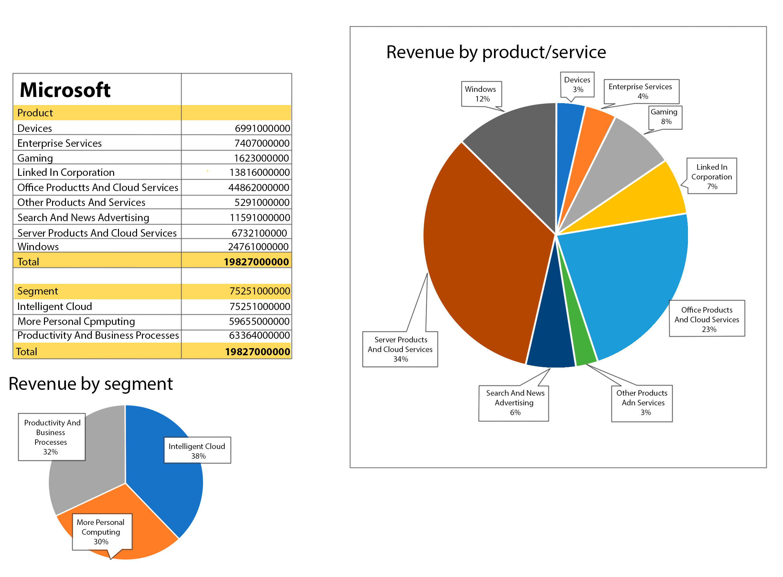The image size is (783, 577).
Task: Select the value 59655000000
Action: coord(259,321)
